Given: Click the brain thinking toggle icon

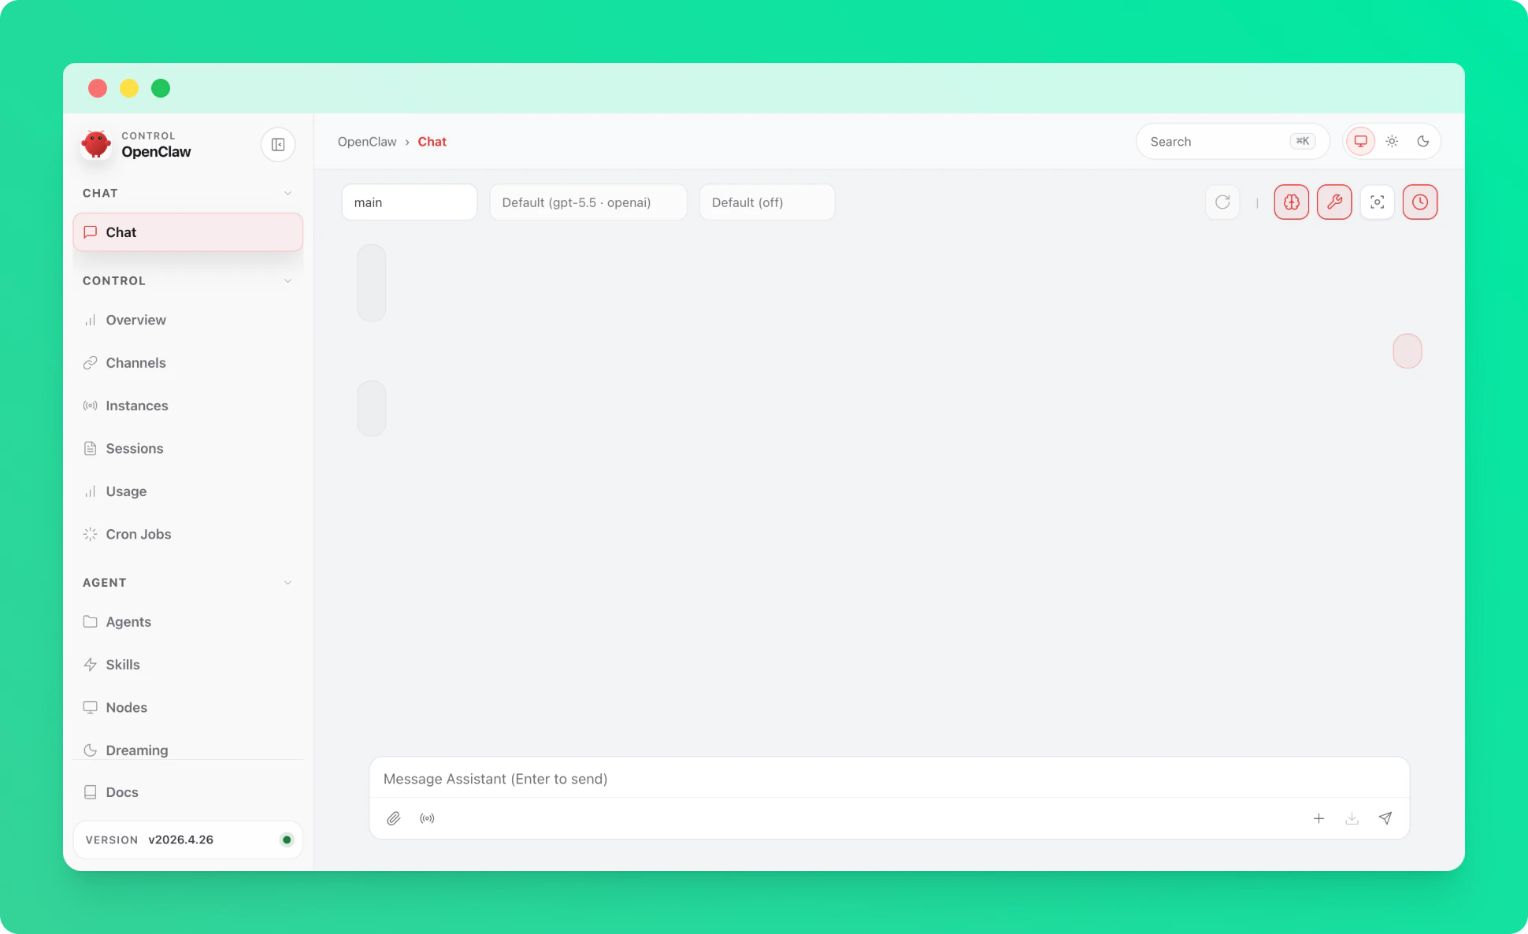Looking at the screenshot, I should (1291, 202).
